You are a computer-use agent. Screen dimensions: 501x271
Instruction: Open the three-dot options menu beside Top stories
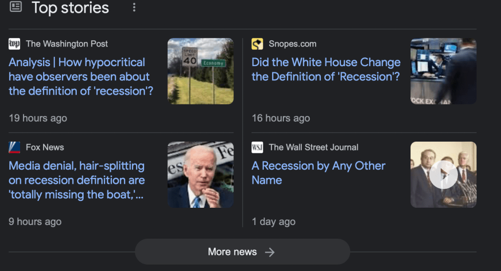[134, 7]
